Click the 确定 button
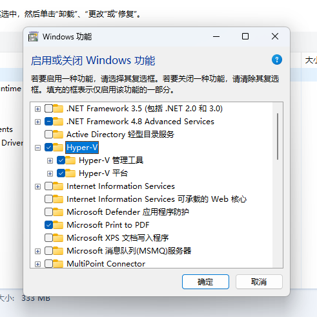Image resolution: width=317 pixels, height=317 pixels. click(x=205, y=281)
